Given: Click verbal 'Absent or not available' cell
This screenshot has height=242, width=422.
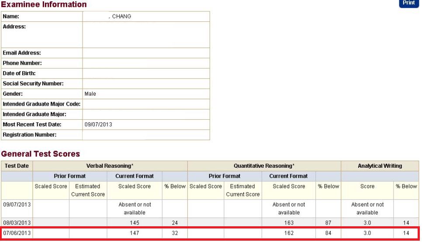Looking at the screenshot, I should coord(135,209).
